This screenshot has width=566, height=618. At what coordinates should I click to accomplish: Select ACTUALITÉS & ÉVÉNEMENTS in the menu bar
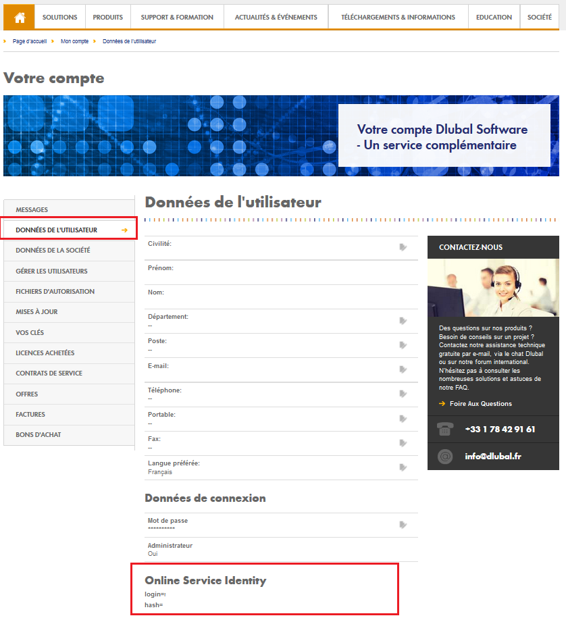(x=276, y=17)
